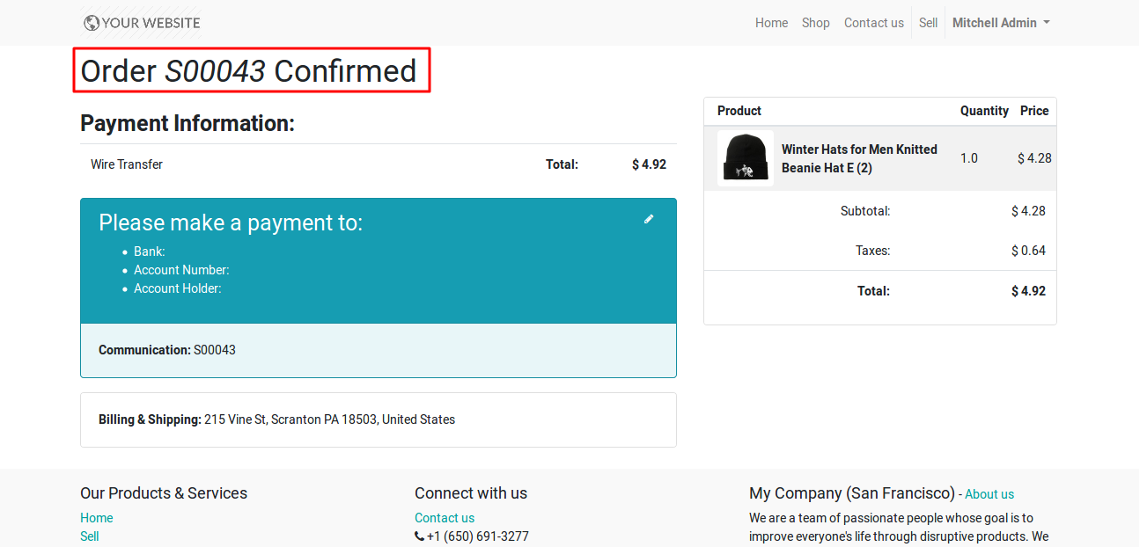
Task: Open the Mitchell Admin dropdown menu
Action: point(1001,23)
